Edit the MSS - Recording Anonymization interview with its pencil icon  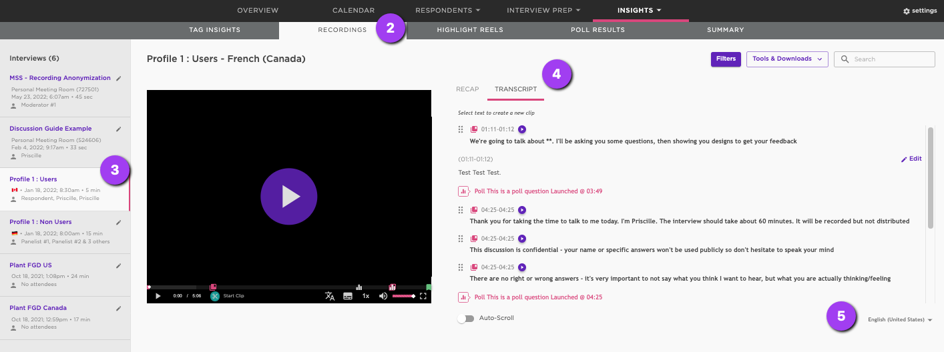tap(118, 78)
